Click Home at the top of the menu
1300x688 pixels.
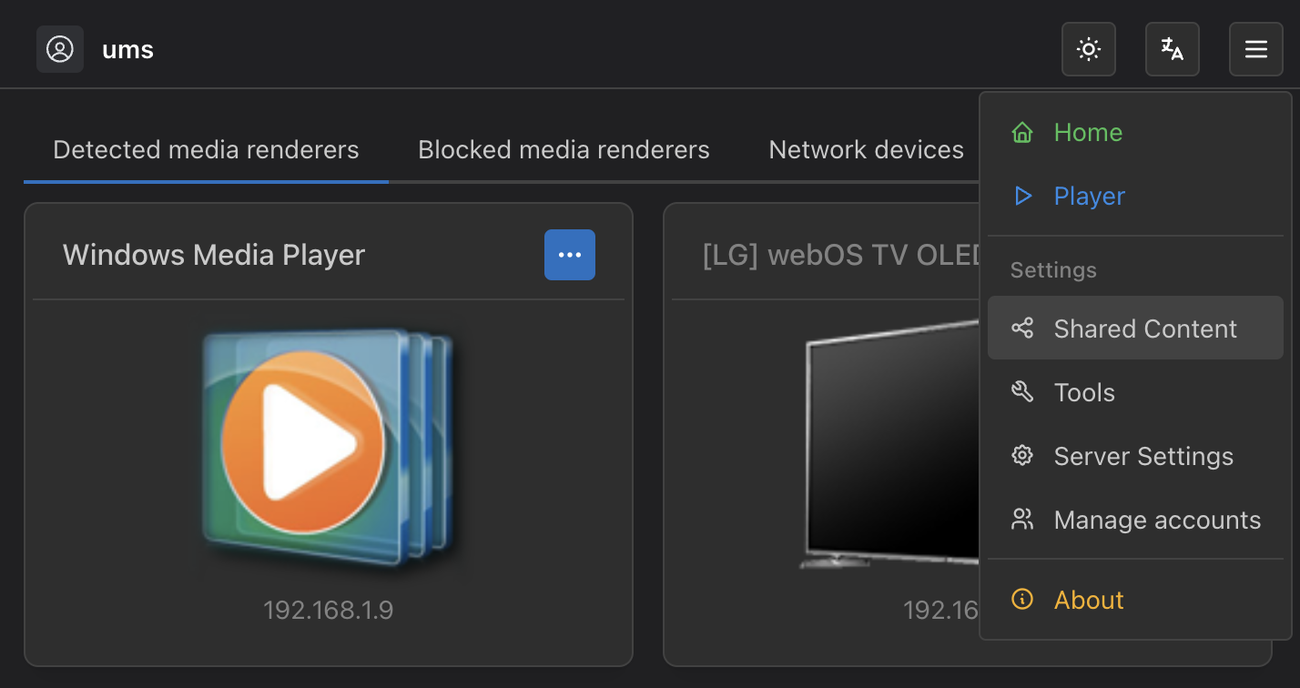pos(1087,132)
